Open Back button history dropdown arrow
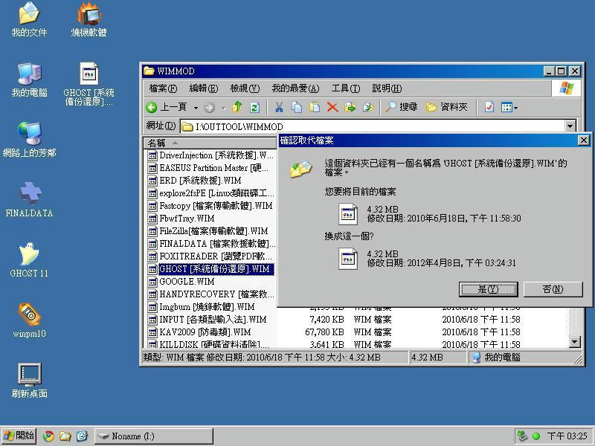 [x=196, y=108]
